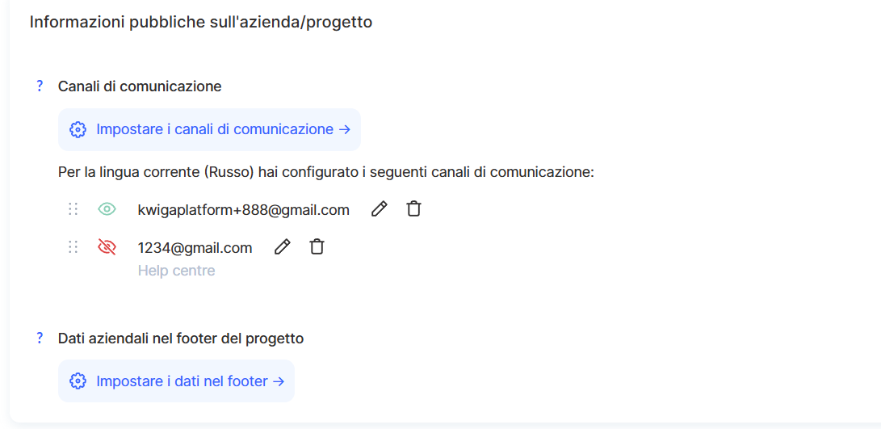The image size is (881, 429).
Task: Click the Informazioni pubbliche sull'azienda/progetto title
Action: pyautogui.click(x=201, y=23)
